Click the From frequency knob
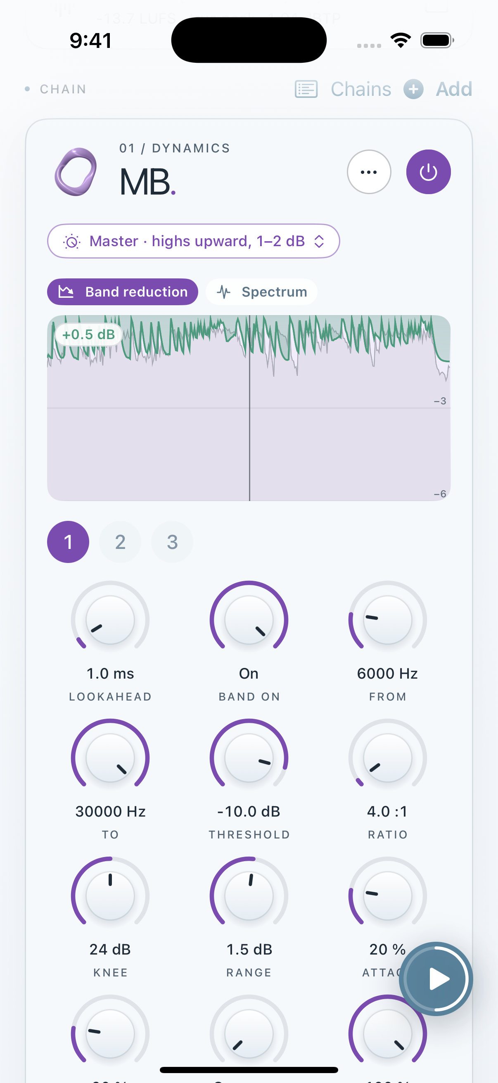 (x=387, y=620)
